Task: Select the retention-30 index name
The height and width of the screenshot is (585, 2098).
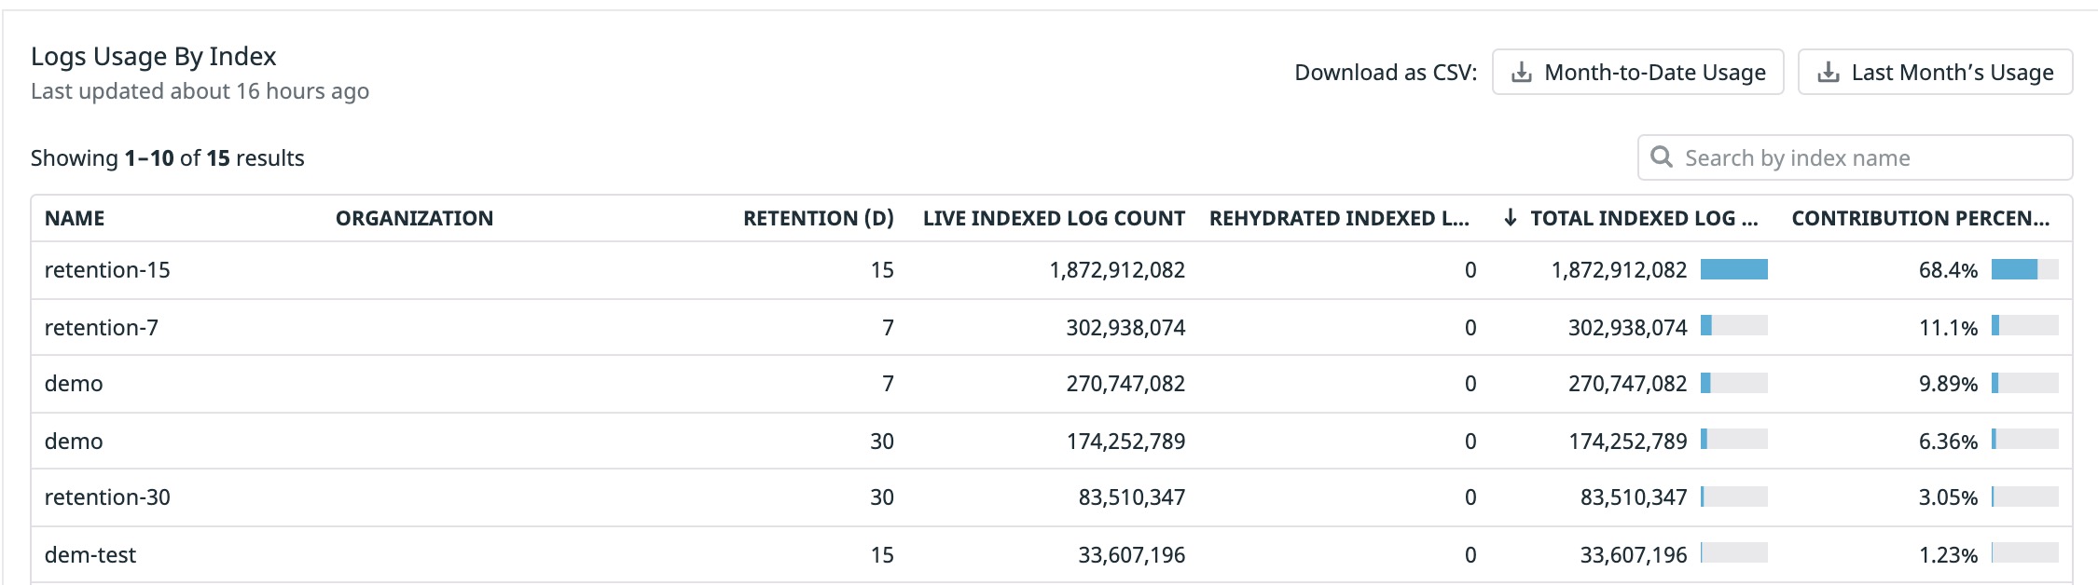Action: [107, 497]
